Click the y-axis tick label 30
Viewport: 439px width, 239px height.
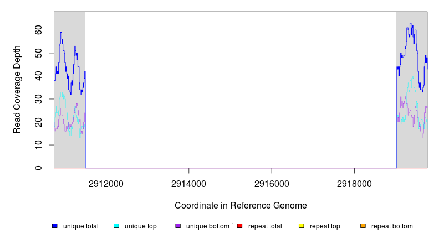[39, 99]
